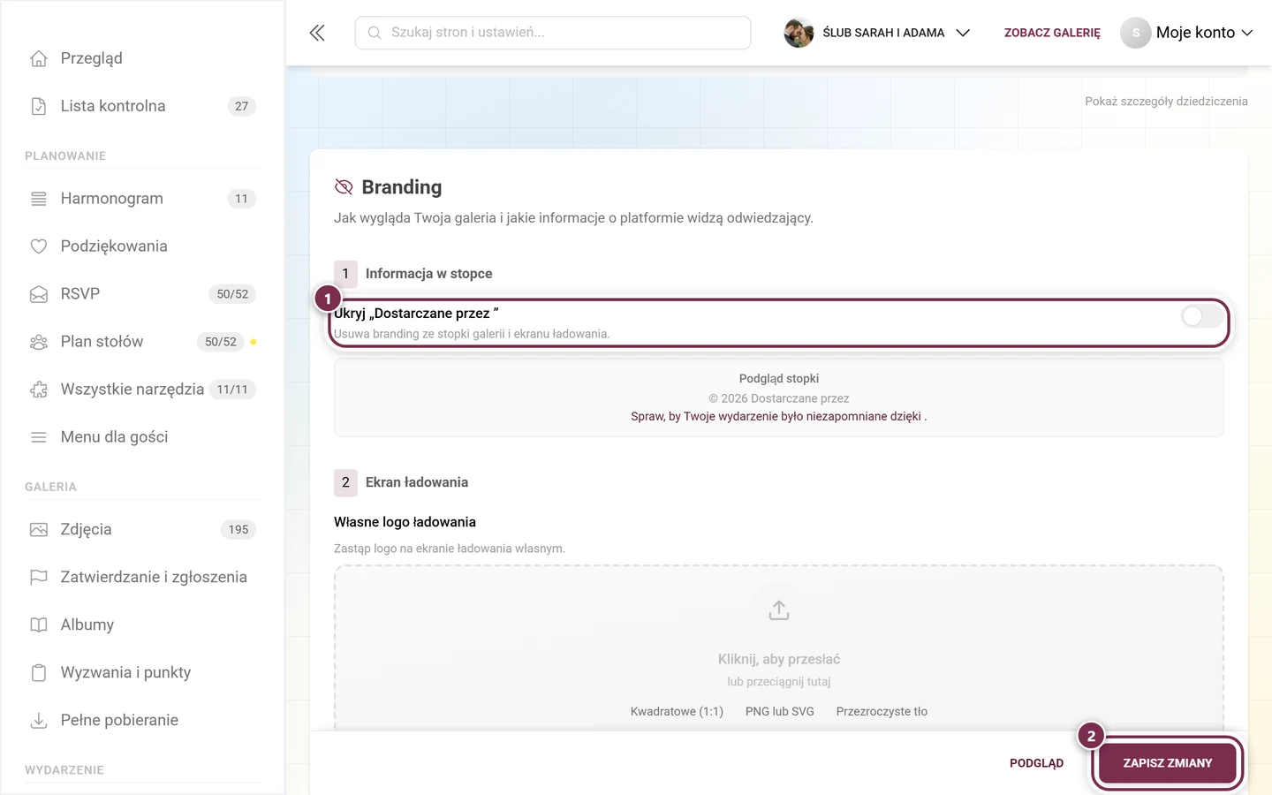Enable the Ukryj „Dostarczane przez” toggle

pos(1202,316)
